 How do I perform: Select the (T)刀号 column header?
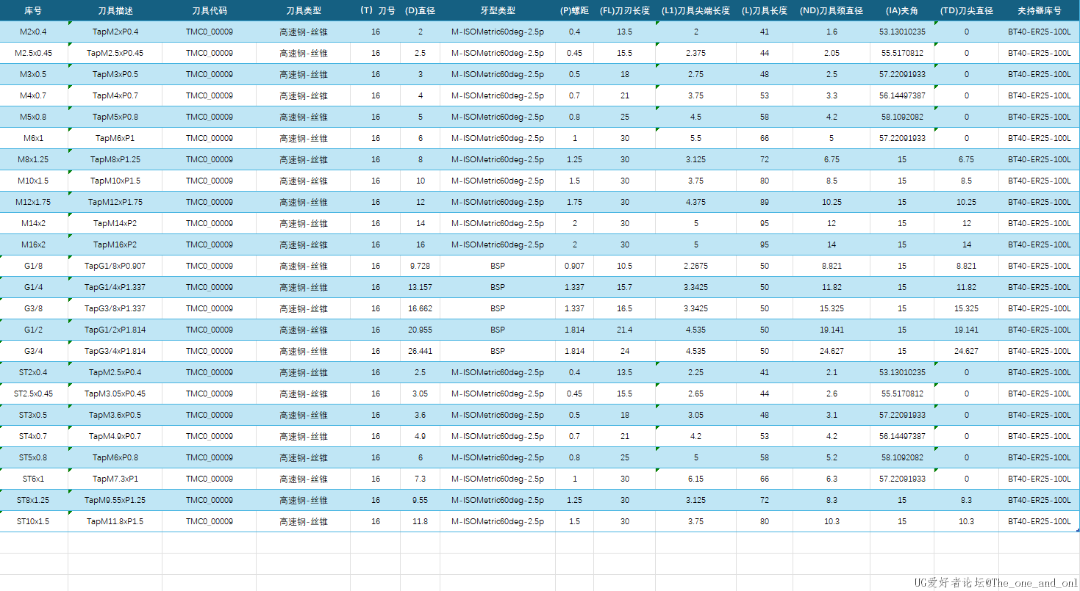coord(375,10)
